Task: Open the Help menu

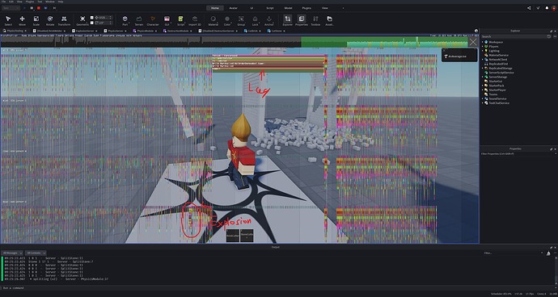Action: pyautogui.click(x=61, y=2)
